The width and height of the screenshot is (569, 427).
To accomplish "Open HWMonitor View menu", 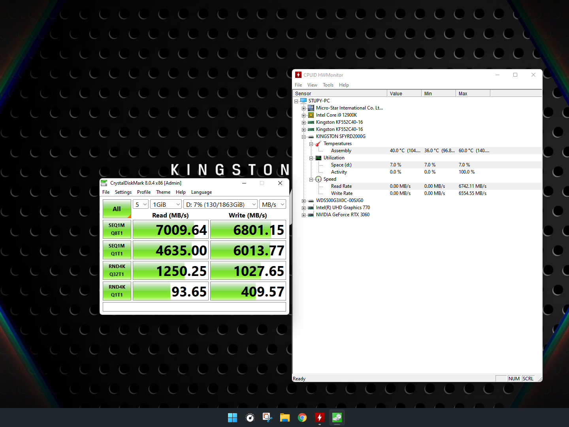I will (x=312, y=85).
